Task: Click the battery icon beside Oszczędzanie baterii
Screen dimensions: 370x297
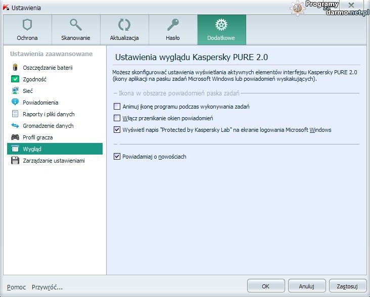Action: click(x=15, y=67)
